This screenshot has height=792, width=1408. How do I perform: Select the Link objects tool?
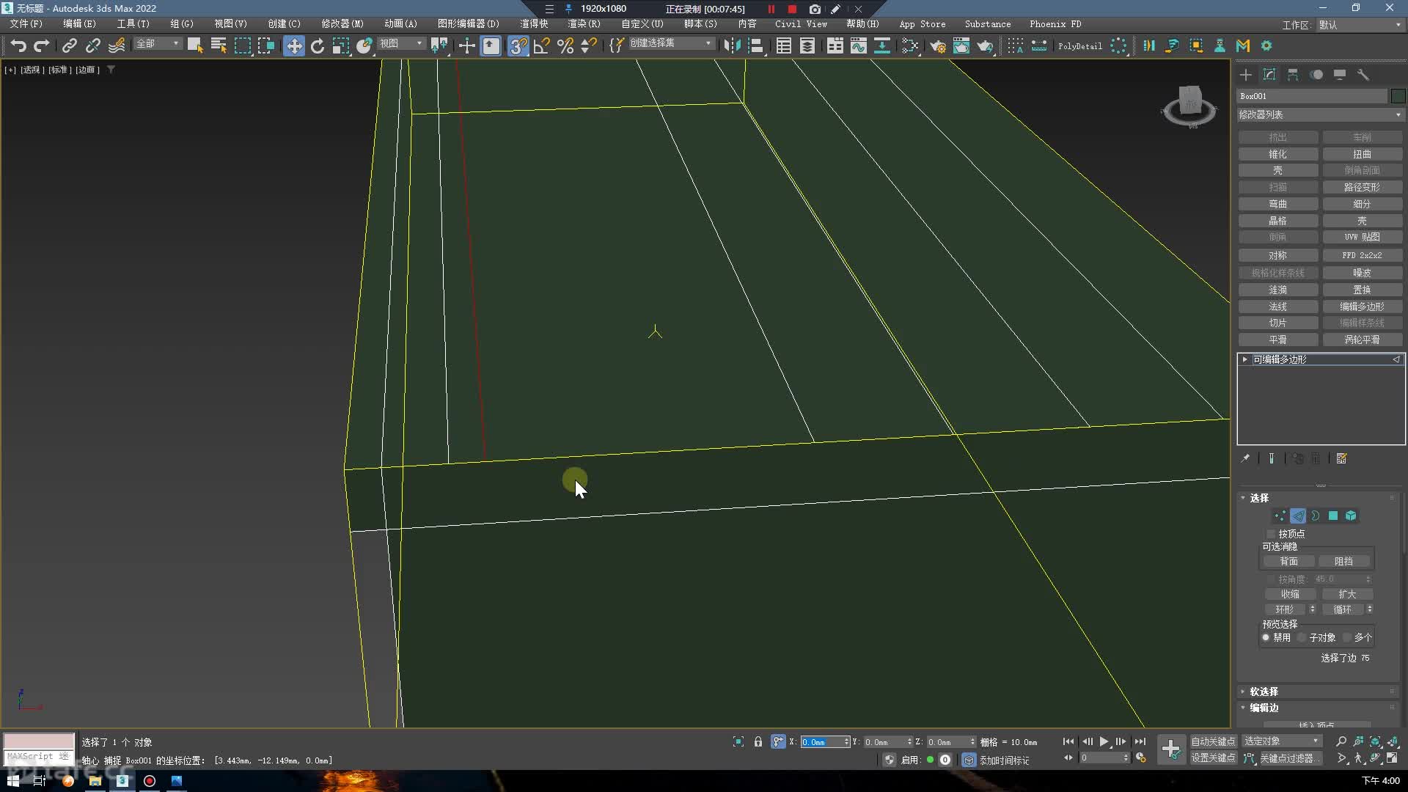[69, 45]
